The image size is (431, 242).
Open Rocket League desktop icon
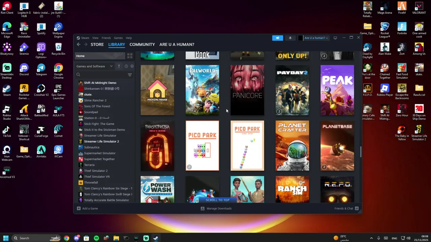(x=385, y=31)
